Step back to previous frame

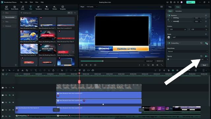(x=82, y=65)
